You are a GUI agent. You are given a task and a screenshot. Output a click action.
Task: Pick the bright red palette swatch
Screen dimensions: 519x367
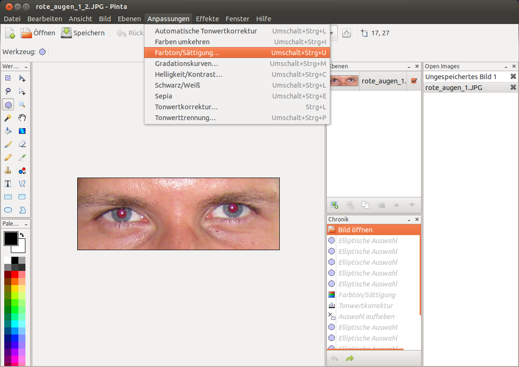point(15,274)
